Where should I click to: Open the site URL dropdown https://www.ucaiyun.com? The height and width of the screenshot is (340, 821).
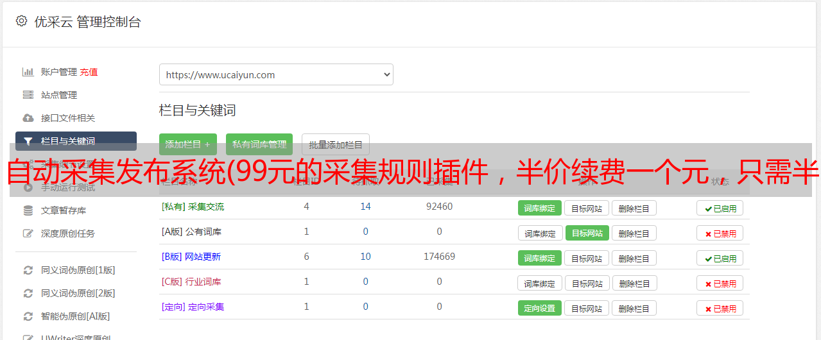coord(276,74)
